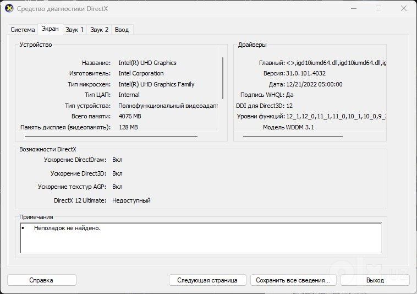Close the DirectX diagnostic window
Viewport: 417px width, 294px height.
point(404,8)
